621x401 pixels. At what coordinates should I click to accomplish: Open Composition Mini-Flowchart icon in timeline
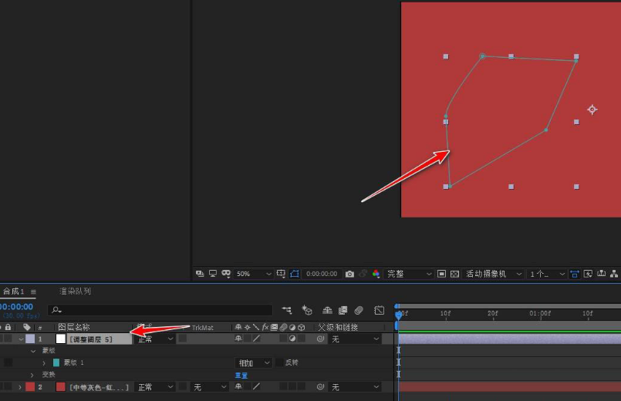pos(287,310)
